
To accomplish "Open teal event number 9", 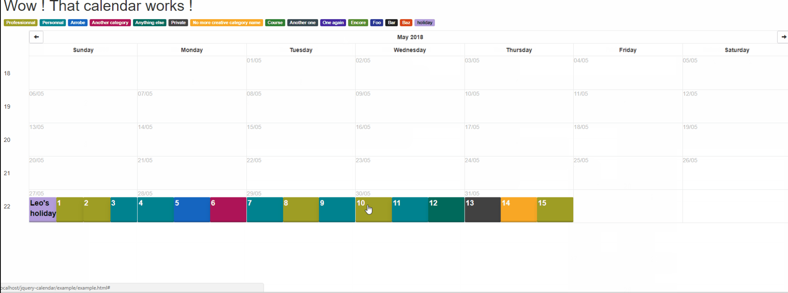I will 337,210.
